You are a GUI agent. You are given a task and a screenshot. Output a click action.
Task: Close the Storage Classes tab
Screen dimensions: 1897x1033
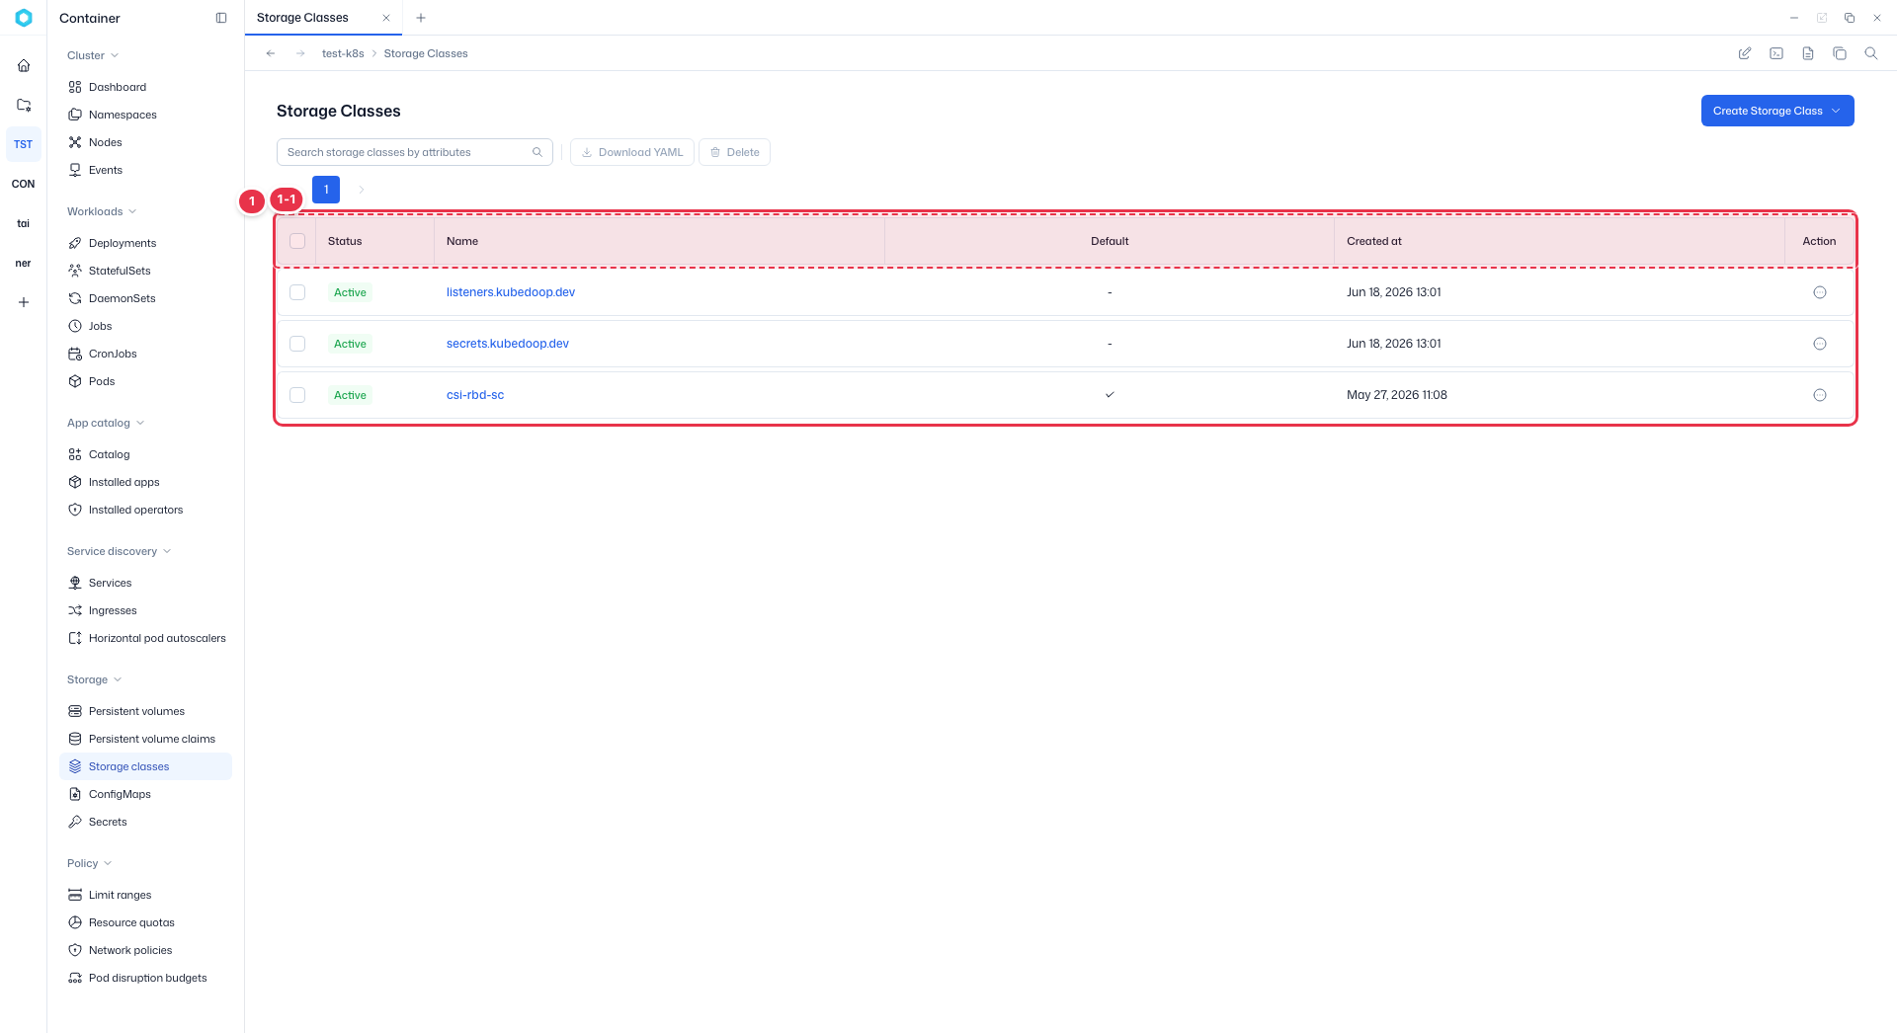pyautogui.click(x=386, y=18)
